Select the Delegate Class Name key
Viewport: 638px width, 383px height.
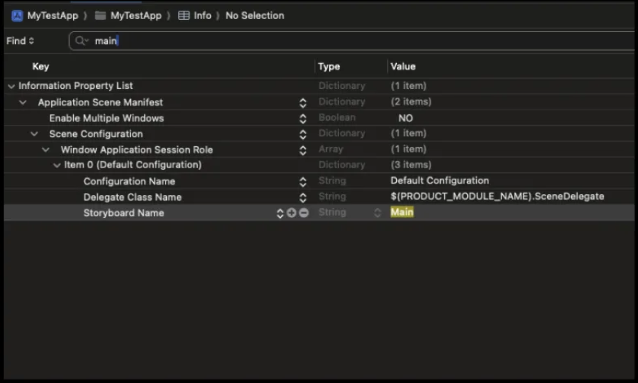point(132,197)
